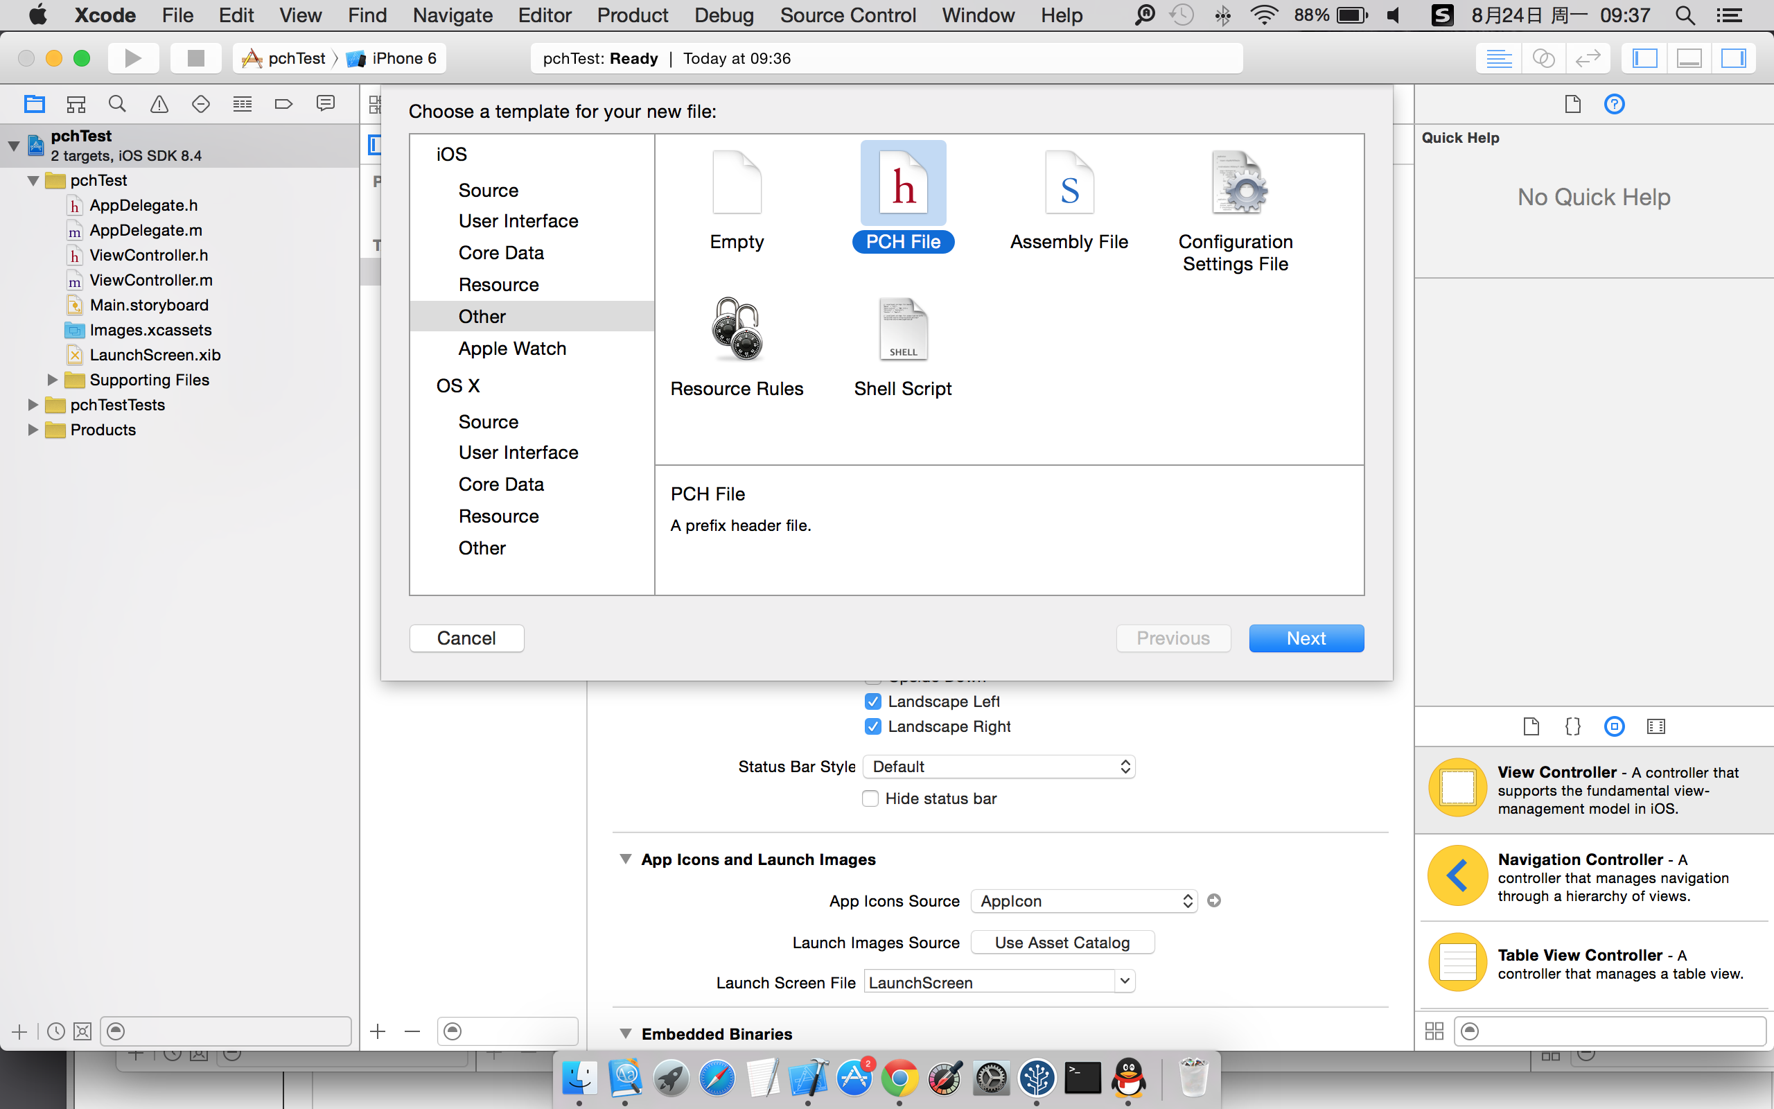This screenshot has width=1774, height=1109.
Task: Open the Status Bar Style dropdown
Action: tap(999, 767)
